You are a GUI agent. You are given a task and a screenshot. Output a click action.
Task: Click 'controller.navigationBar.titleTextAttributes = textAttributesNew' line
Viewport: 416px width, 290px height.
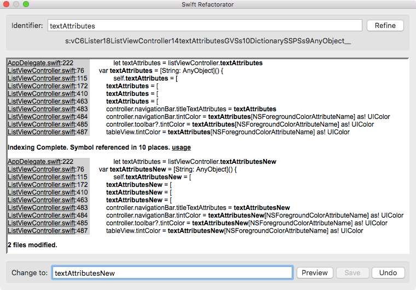pos(198,208)
